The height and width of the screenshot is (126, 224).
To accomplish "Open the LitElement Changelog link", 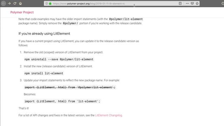I will (108, 115).
